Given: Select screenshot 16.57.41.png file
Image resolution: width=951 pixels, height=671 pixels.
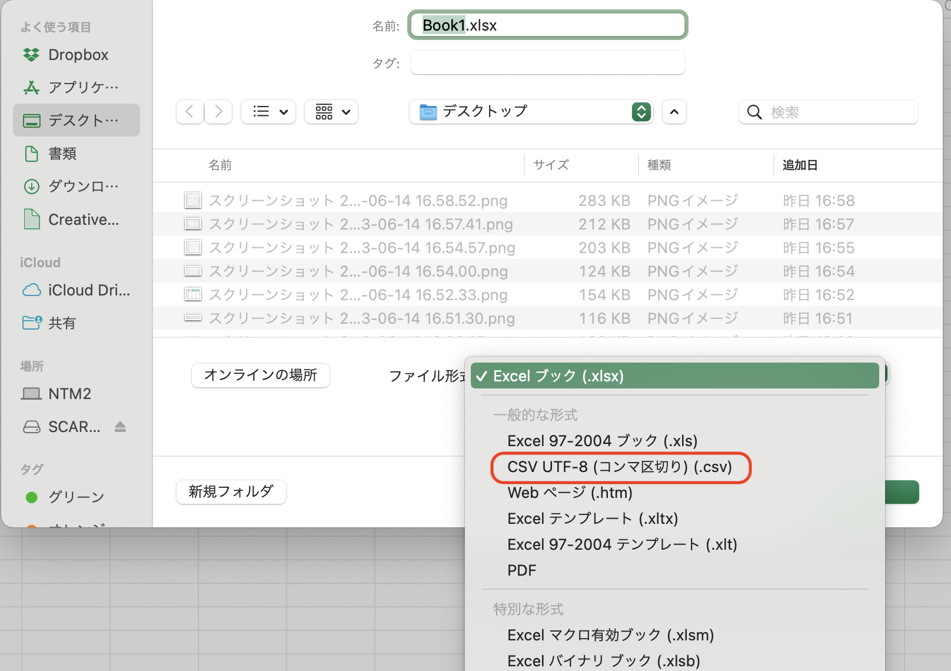Looking at the screenshot, I should [548, 224].
